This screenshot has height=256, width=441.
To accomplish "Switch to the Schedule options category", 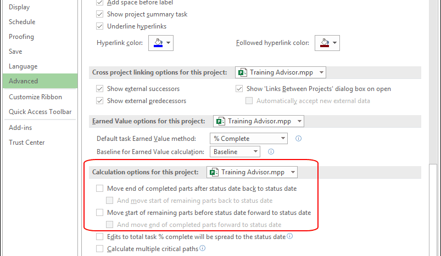I will click(x=22, y=22).
